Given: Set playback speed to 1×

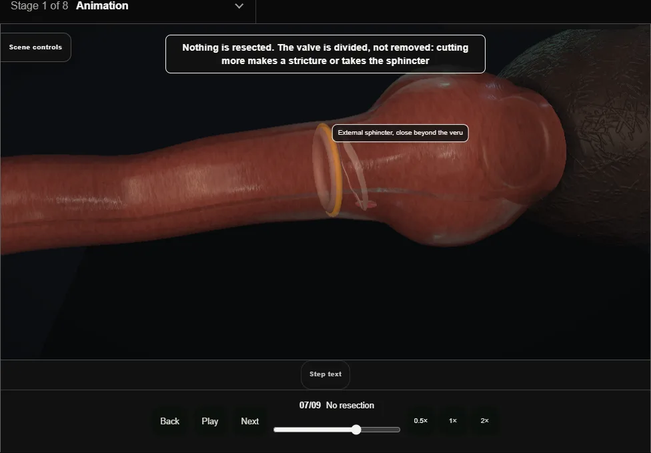Looking at the screenshot, I should coord(453,421).
